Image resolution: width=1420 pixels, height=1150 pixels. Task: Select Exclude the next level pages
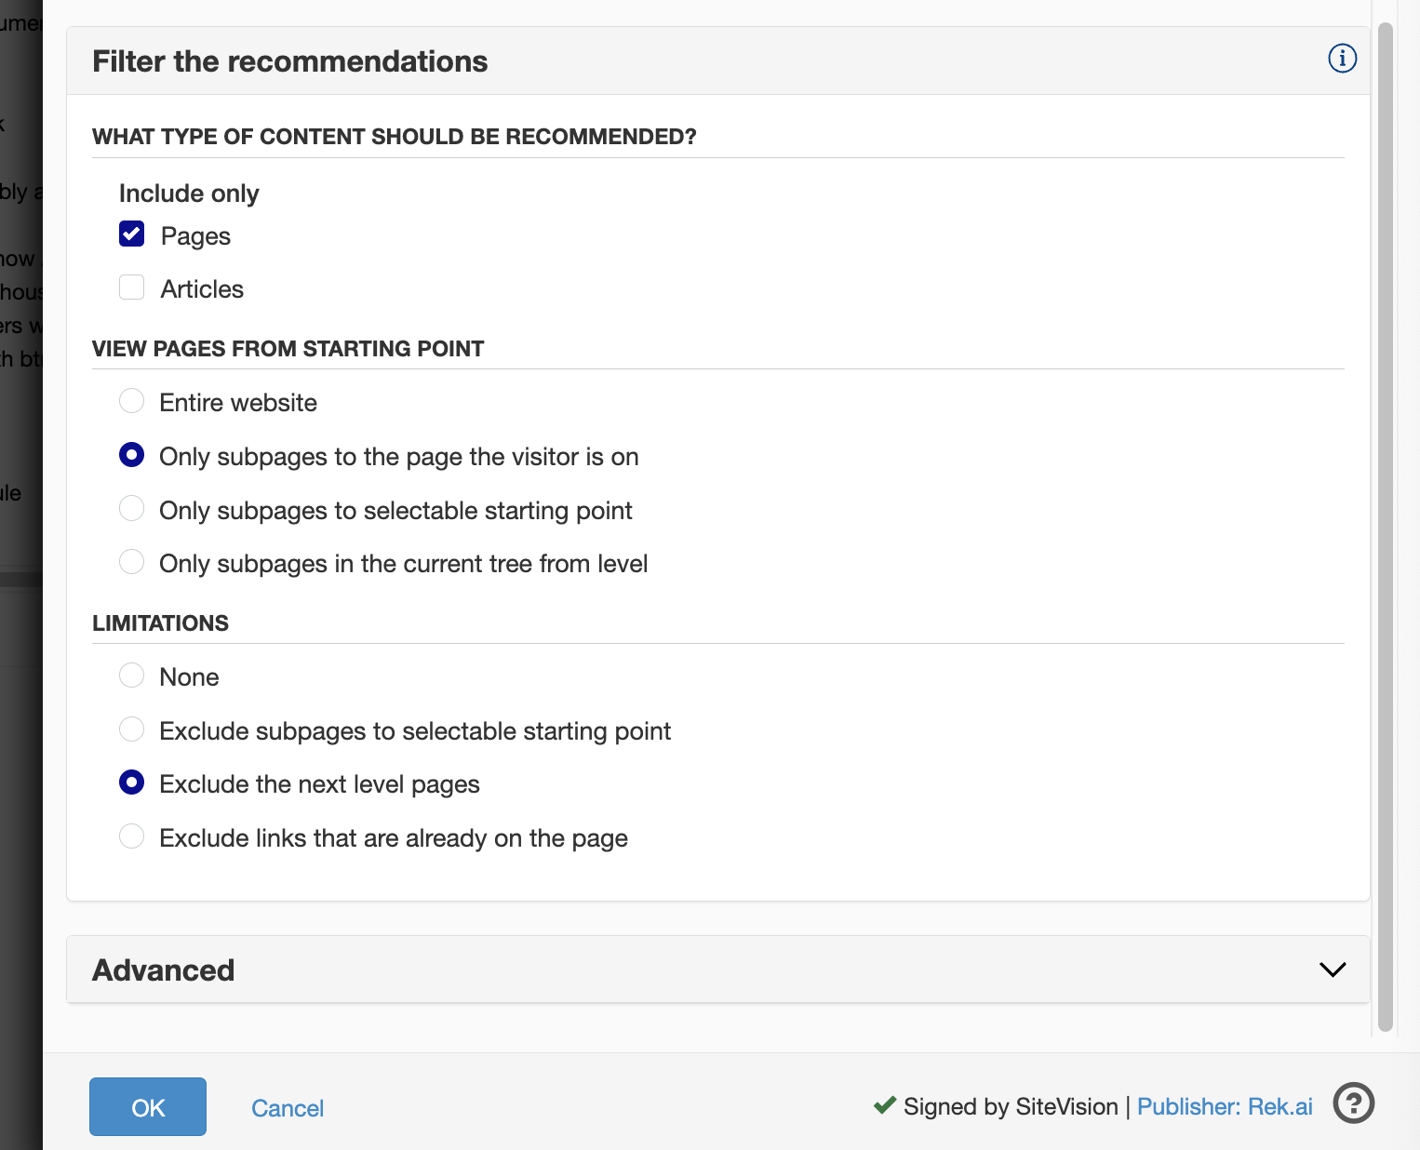click(x=132, y=782)
